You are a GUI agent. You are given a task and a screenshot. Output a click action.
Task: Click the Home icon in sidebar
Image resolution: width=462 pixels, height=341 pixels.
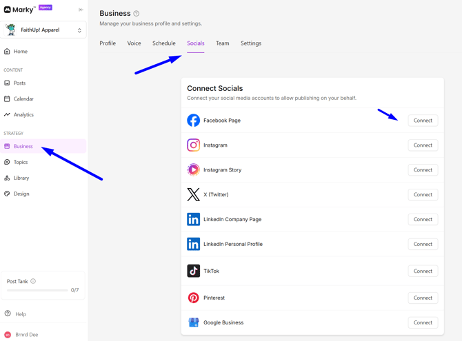pos(8,52)
